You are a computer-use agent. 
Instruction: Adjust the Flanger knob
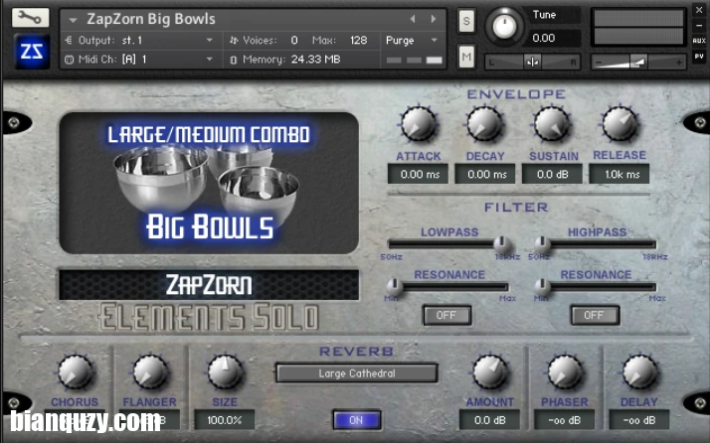pos(150,372)
